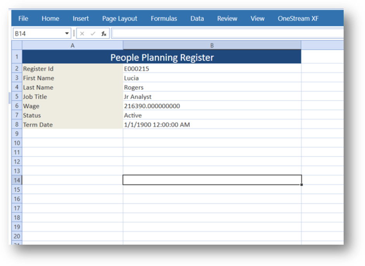The image size is (365, 266).
Task: Select the row 6 header
Action: (x=17, y=106)
